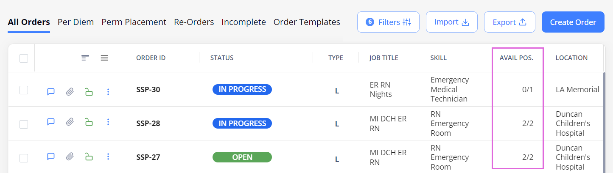Switch to the Per Diem tab
This screenshot has height=173, width=613.
point(76,22)
